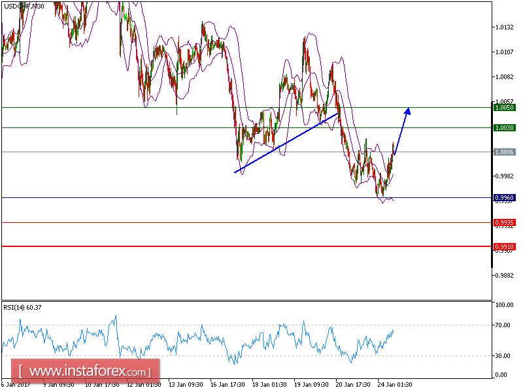Click the 18 Jan 01:30 time label
This screenshot has width=523, height=392.
269,385
